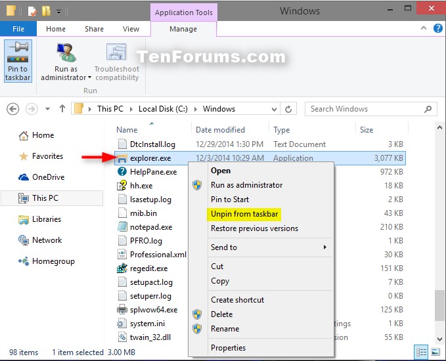Select the setupact.log file

coord(151,282)
